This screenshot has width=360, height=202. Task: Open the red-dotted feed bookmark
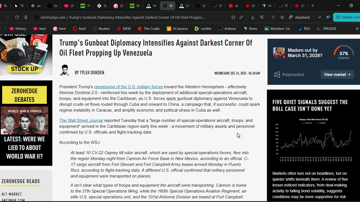coord(59,29)
